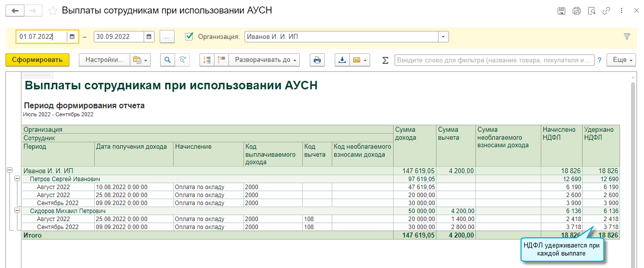Open the Организация dropdown list
This screenshot has width=644, height=268.
tap(443, 36)
